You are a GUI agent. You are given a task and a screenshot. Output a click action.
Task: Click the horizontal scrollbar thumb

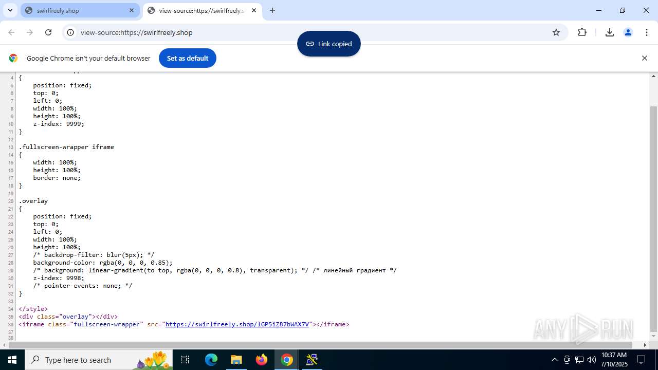click(320, 345)
